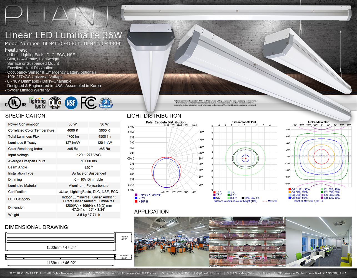Screen dimensions: 357x278
Task: Click the purple 'Cd: 130, 10%' legend swatch
Action: pos(322,198)
